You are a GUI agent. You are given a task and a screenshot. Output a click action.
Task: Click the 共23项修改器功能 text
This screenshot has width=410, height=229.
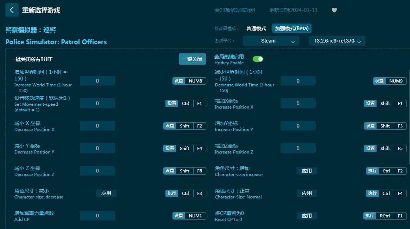tap(235, 10)
